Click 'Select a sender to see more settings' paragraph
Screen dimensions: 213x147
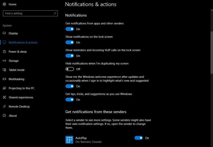108,124
